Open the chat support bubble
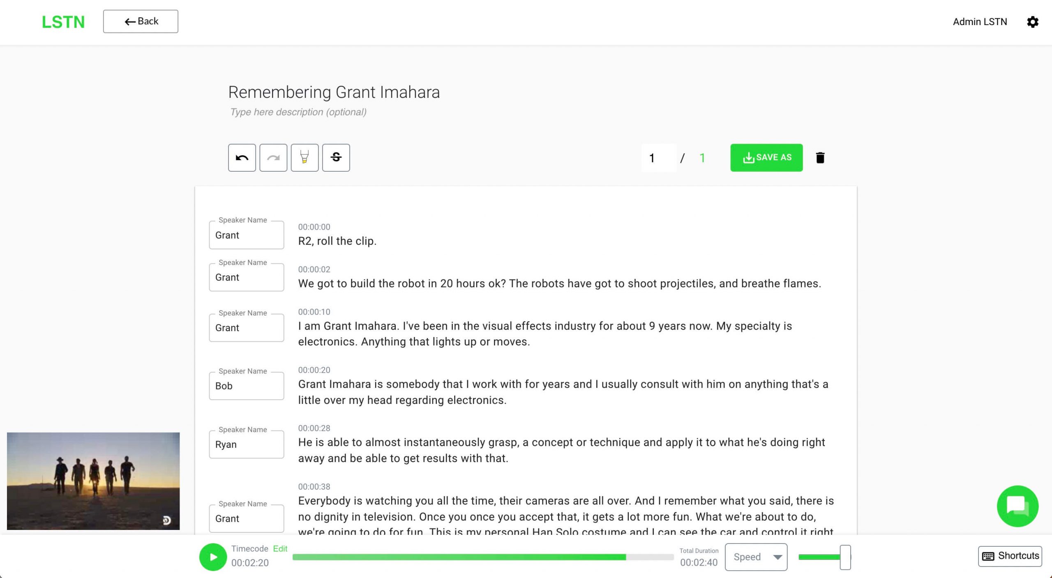 pos(1017,506)
